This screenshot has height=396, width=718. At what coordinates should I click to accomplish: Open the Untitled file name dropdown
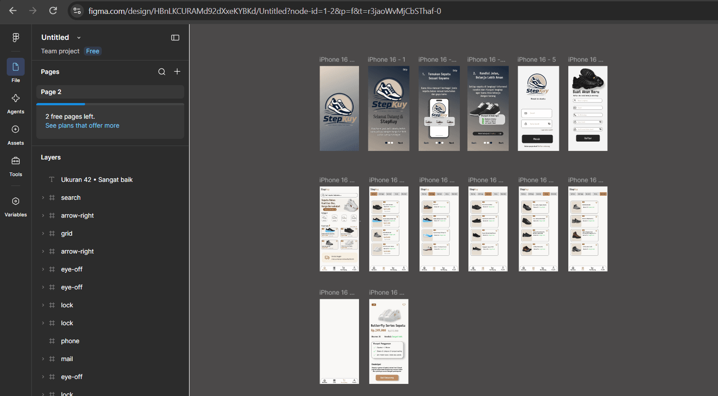[79, 38]
